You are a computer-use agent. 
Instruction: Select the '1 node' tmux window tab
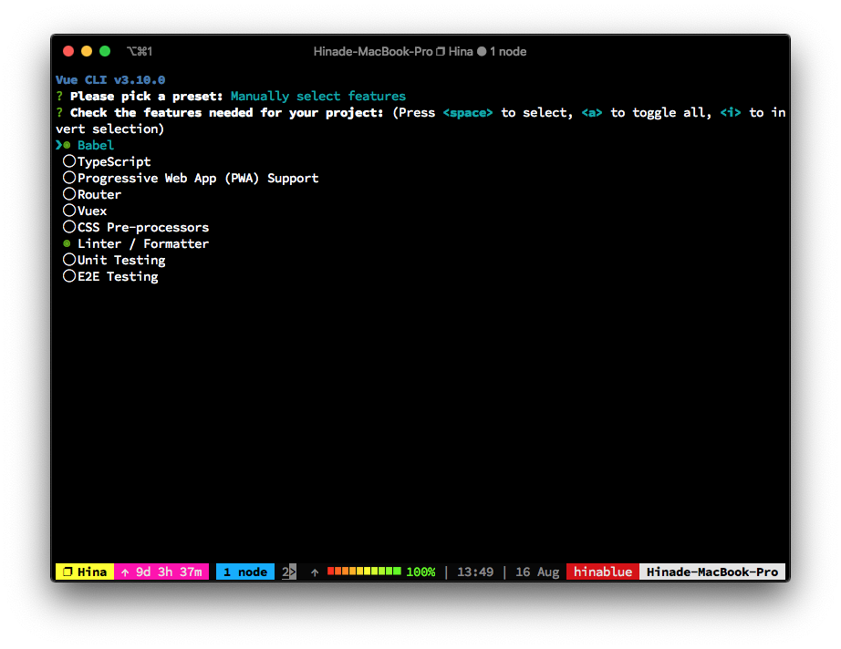245,572
